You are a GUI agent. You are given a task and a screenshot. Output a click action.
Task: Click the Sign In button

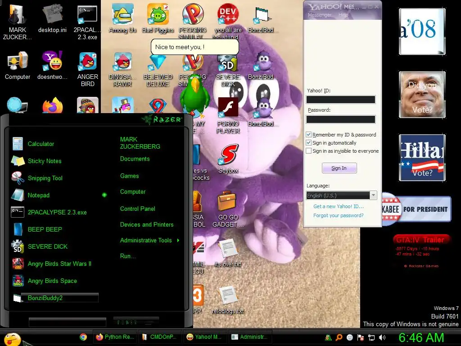[339, 168]
